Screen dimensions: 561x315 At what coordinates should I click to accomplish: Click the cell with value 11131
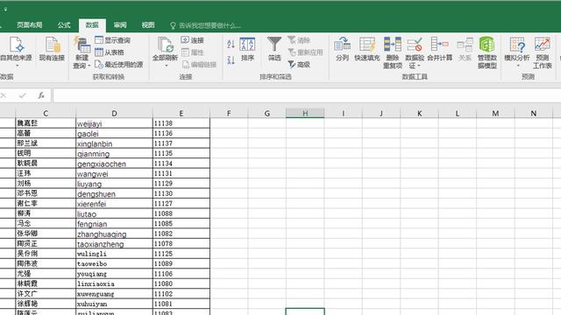[181, 173]
